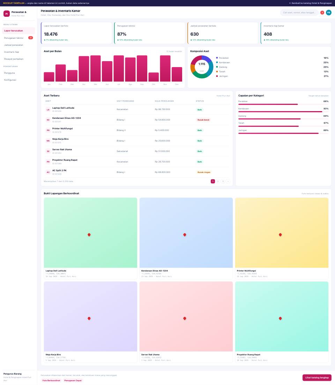The height and width of the screenshot is (385, 335).
Task: Click the Kendaraan progress bar
Action: point(283,111)
